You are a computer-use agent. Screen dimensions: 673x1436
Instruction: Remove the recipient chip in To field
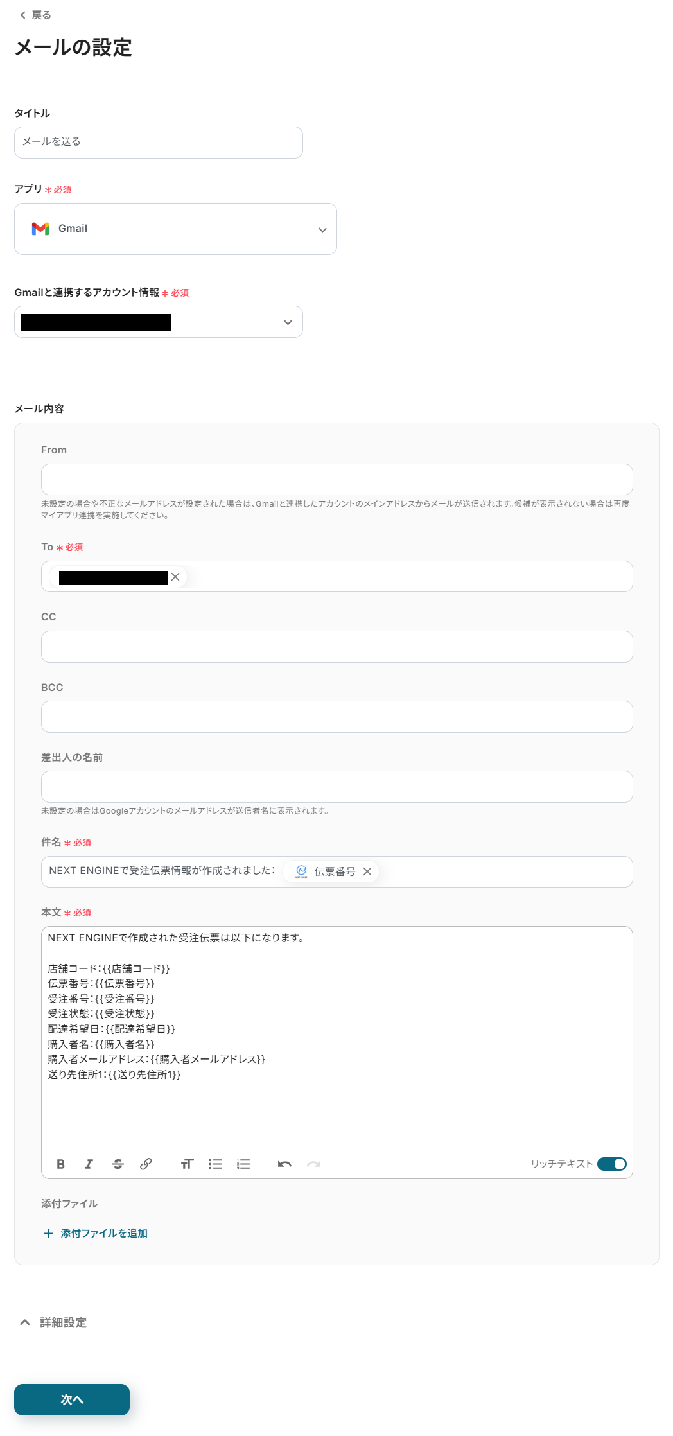click(175, 577)
